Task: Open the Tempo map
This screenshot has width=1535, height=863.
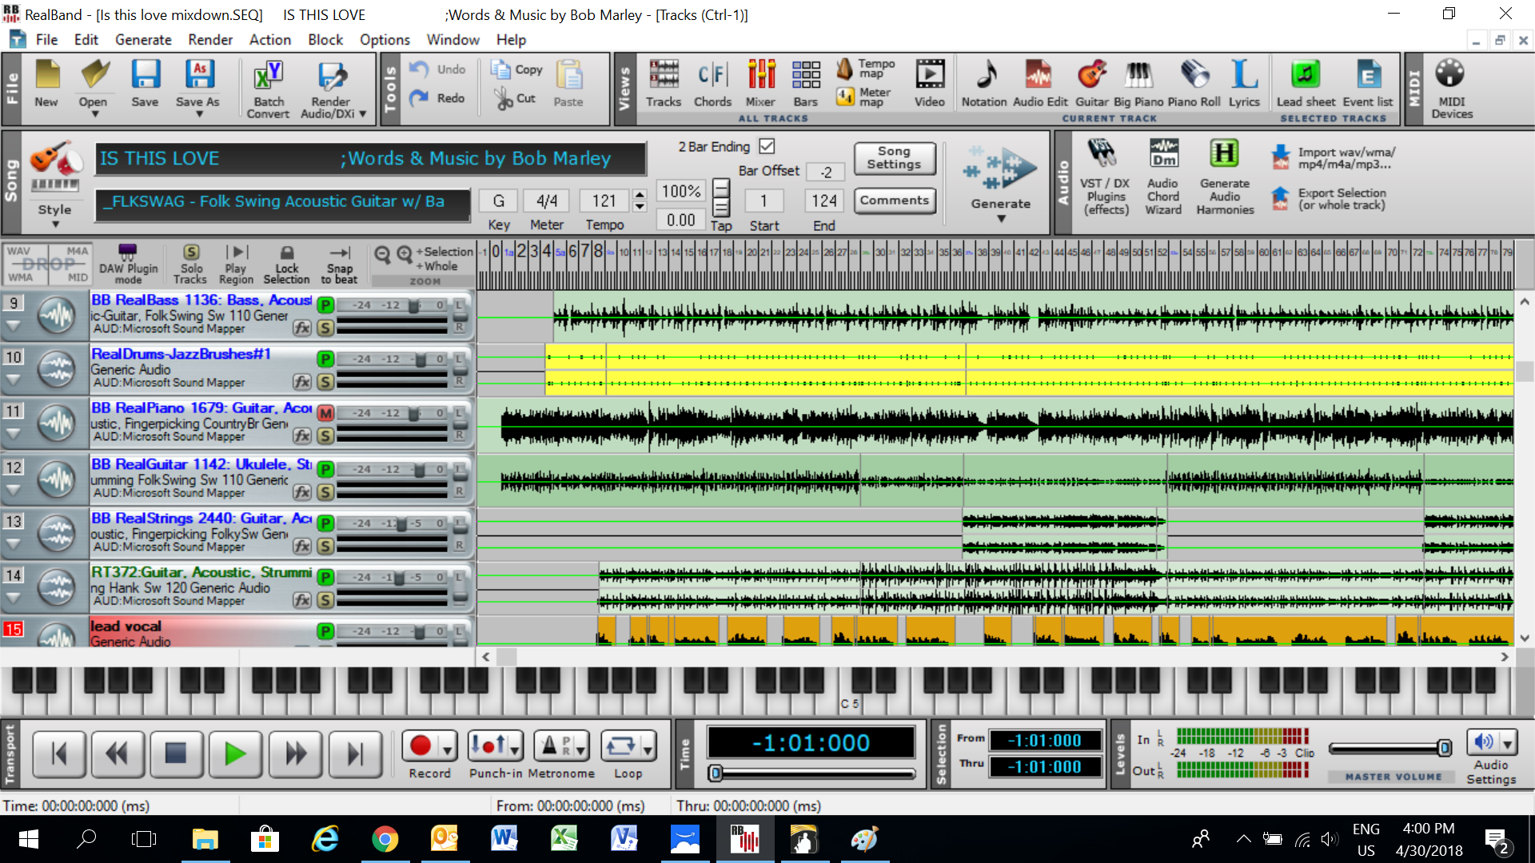Action: (x=866, y=70)
